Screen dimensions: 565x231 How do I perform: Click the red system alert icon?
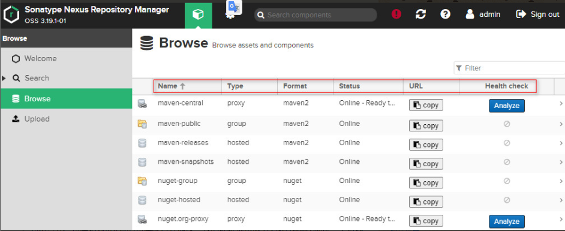point(396,14)
